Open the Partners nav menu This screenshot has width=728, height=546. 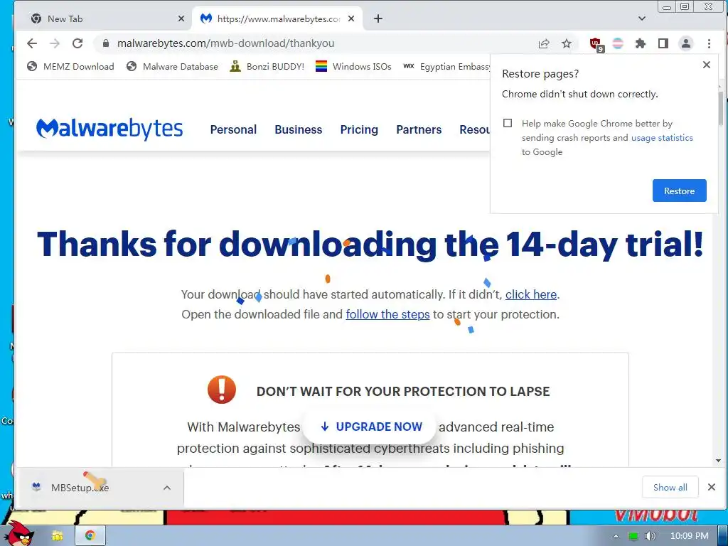tap(419, 129)
